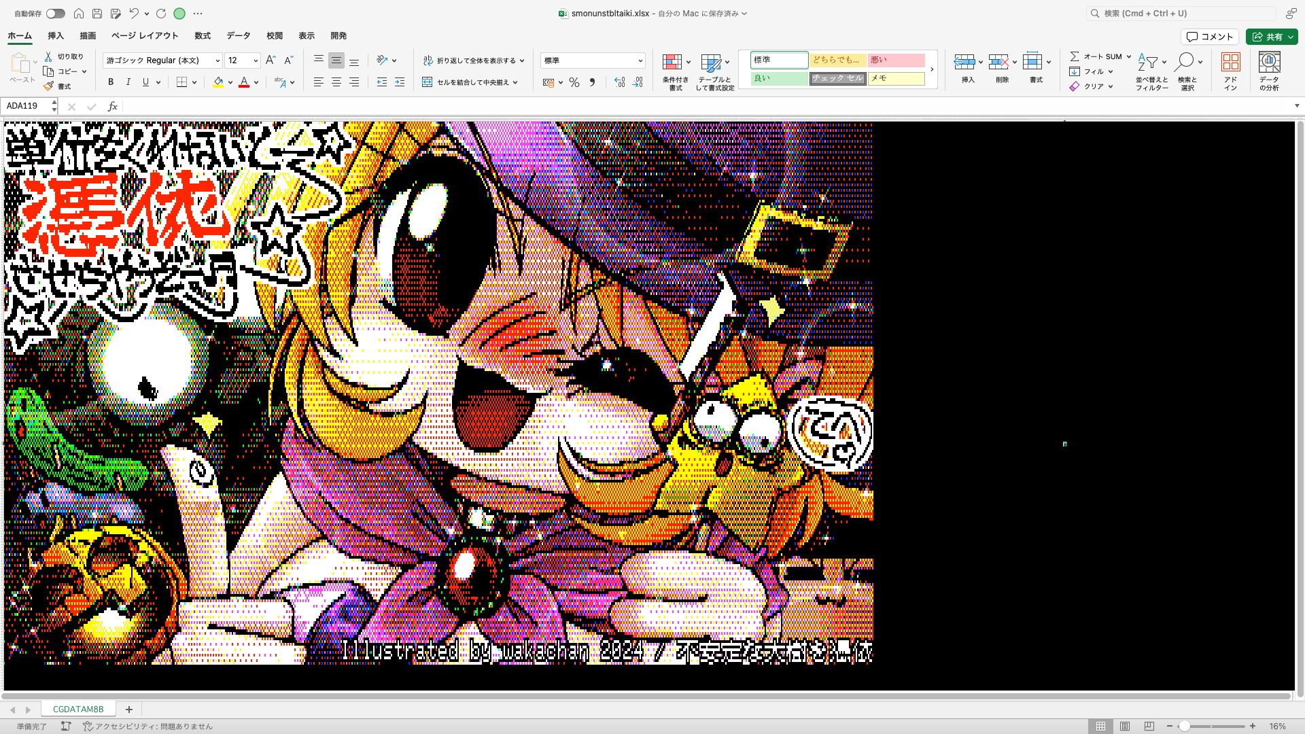Viewport: 1305px width, 734px height.
Task: Select the CGDATAM8B sheet tab
Action: point(78,709)
